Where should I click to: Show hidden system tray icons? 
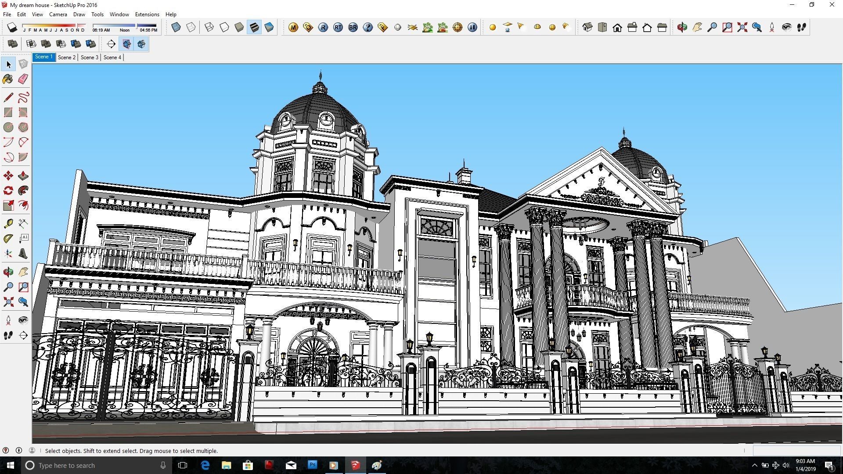[x=754, y=465]
